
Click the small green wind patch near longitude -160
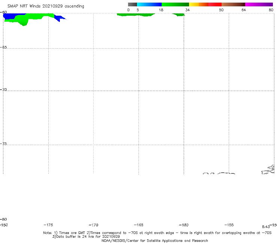tap(179, 15)
